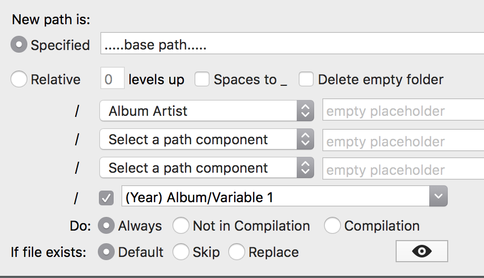Open the third path component dropdown
This screenshot has height=278, width=484.
tap(206, 168)
